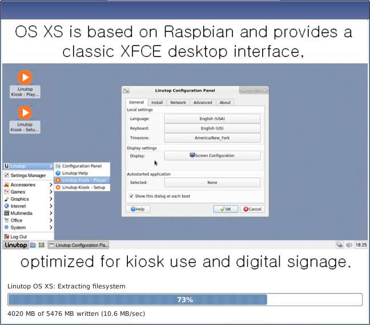Switch to the General tab
This screenshot has height=325, width=370.
(136, 102)
